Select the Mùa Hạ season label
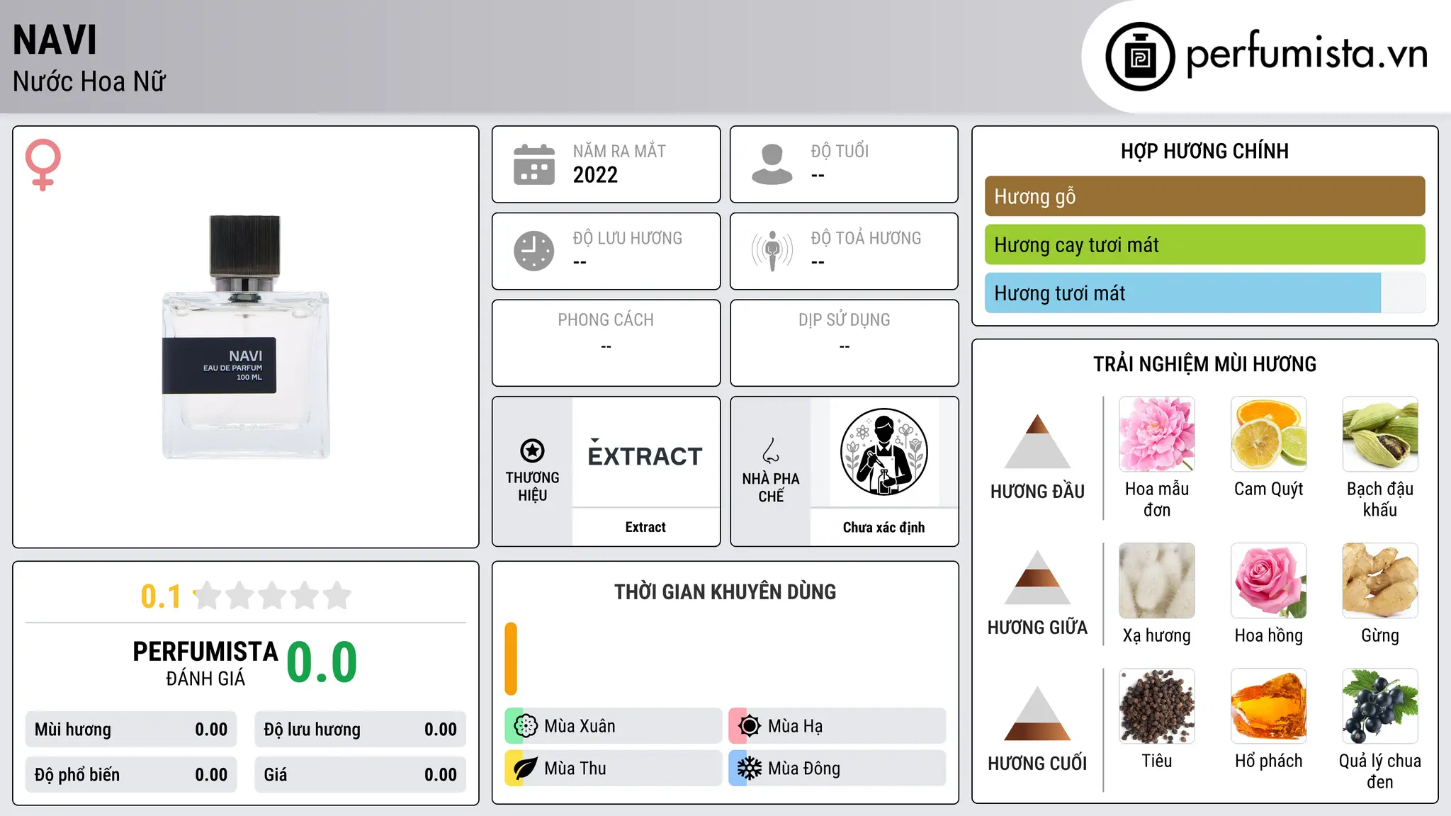 [796, 726]
